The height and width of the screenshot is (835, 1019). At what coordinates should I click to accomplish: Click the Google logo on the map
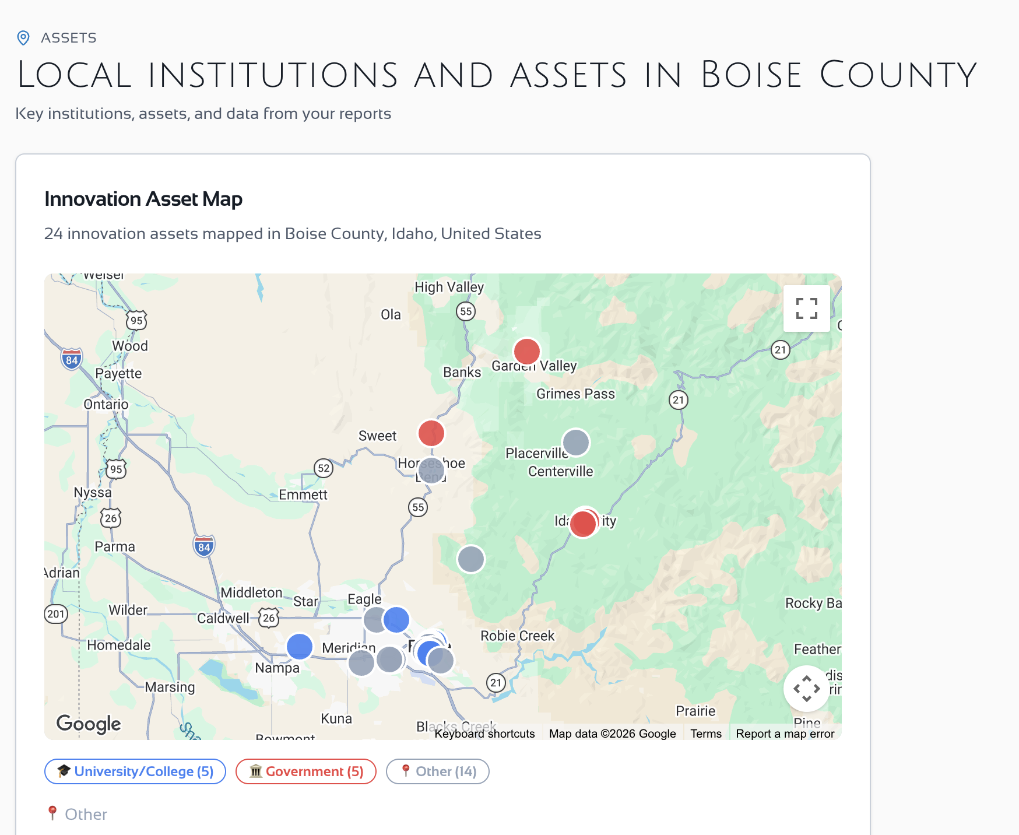tap(89, 724)
